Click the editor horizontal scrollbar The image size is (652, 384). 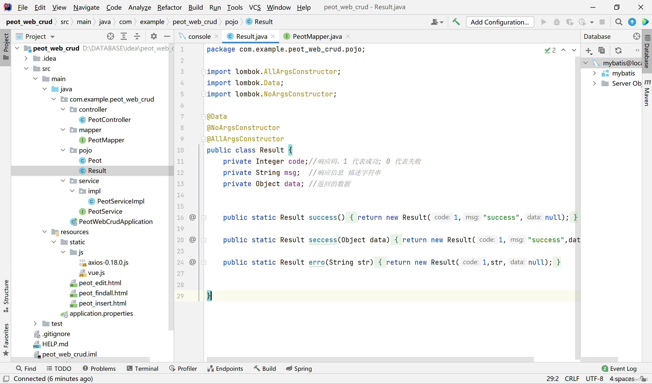tap(370, 359)
